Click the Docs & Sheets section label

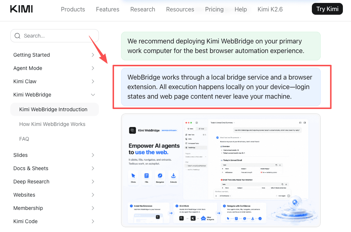pyautogui.click(x=31, y=168)
